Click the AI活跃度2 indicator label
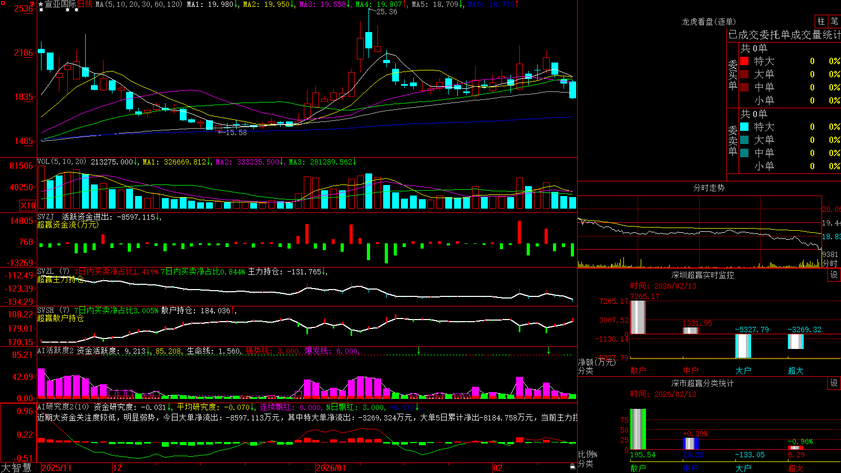This screenshot has height=473, width=841. coord(56,351)
